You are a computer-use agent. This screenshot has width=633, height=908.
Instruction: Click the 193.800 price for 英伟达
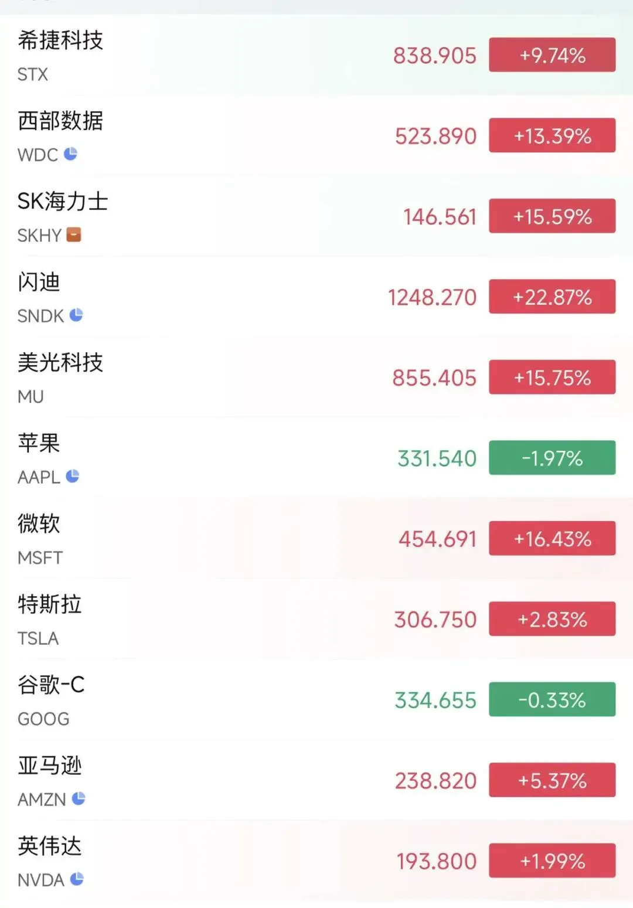pos(437,861)
